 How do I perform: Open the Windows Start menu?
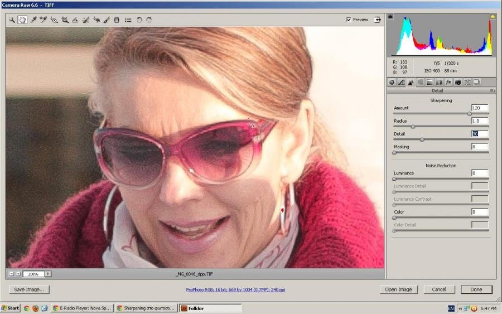point(11,308)
